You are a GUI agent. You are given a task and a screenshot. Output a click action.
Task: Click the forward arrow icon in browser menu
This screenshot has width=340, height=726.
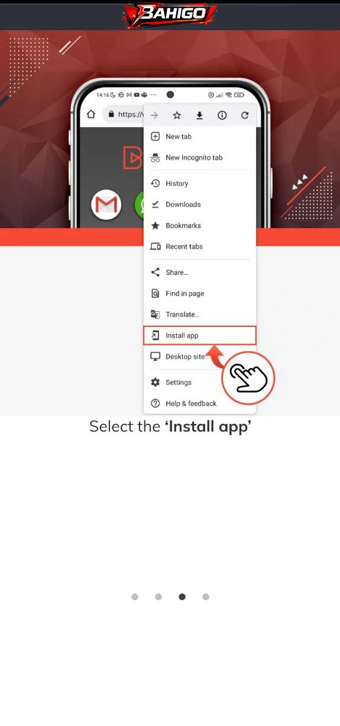point(154,115)
